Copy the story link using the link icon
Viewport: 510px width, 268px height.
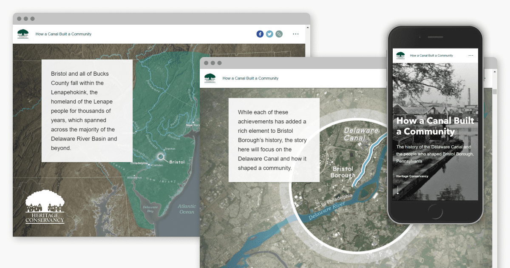(279, 34)
